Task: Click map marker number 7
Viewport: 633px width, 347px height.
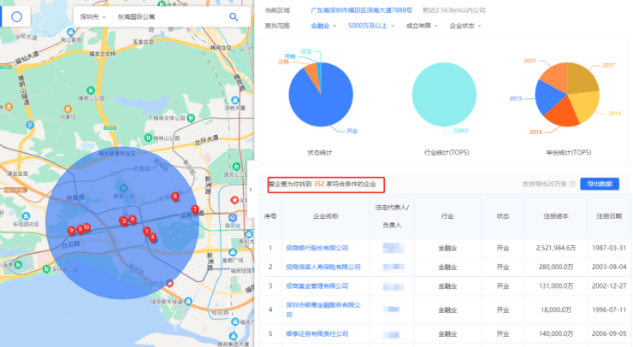Action: [195, 209]
